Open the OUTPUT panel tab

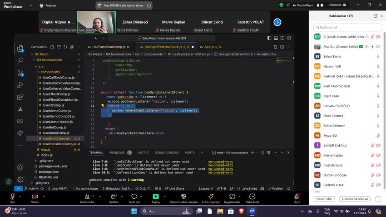143,153
